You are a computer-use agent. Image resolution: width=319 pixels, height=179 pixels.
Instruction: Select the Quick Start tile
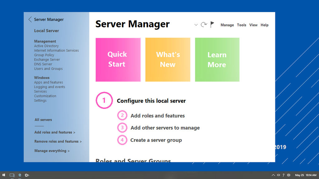118,60
